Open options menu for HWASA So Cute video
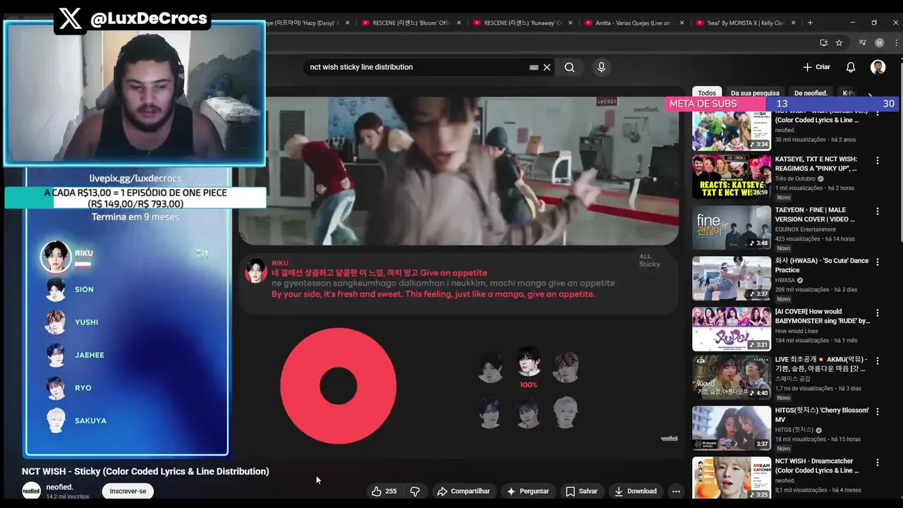Image resolution: width=903 pixels, height=508 pixels. (878, 262)
